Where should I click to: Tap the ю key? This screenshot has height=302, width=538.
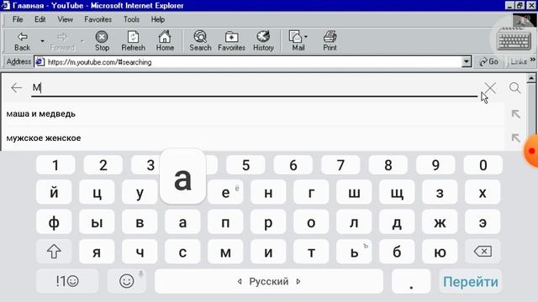click(x=440, y=252)
